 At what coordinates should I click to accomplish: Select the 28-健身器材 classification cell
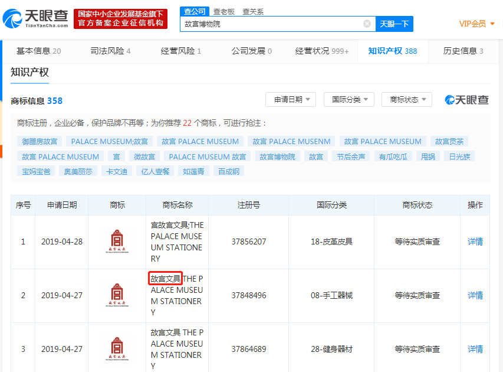coord(331,349)
